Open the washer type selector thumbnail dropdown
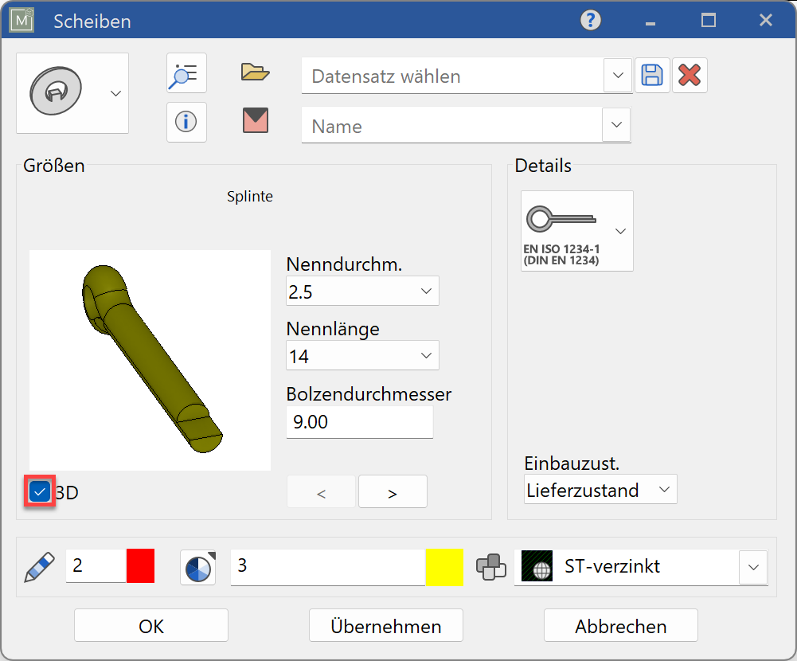The width and height of the screenshot is (797, 661). [115, 92]
